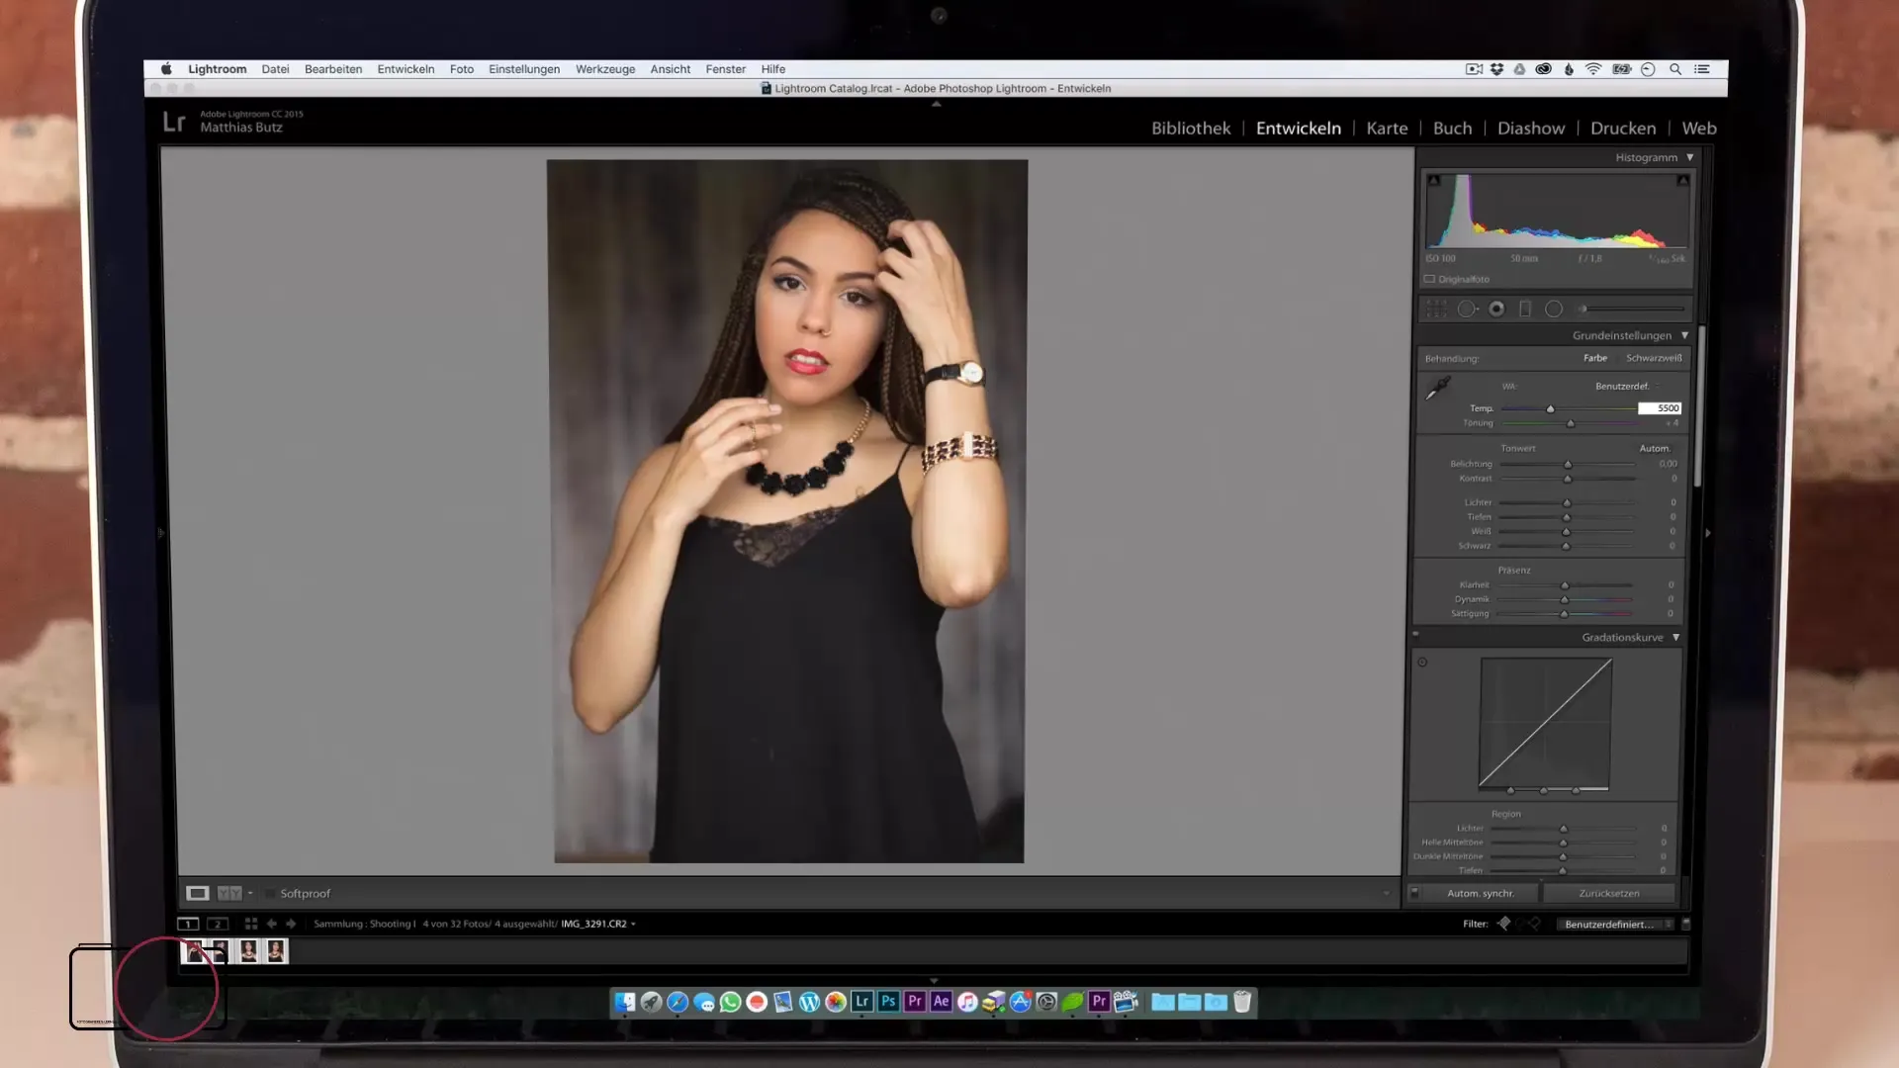This screenshot has width=1899, height=1068.
Task: Open the Drucken module
Action: pyautogui.click(x=1623, y=129)
